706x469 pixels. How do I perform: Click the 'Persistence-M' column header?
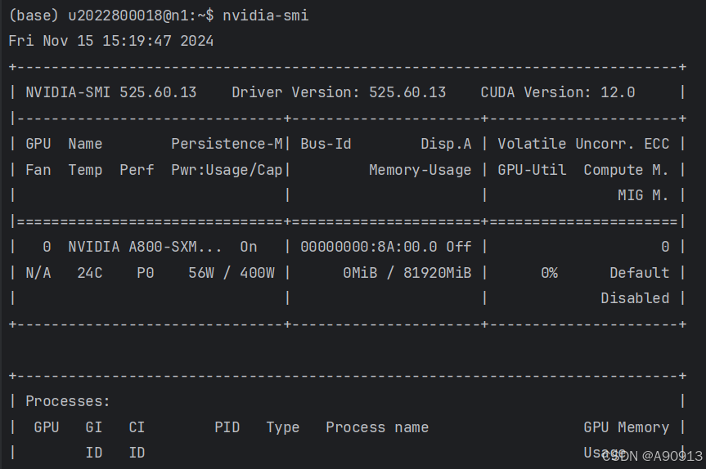pos(227,144)
